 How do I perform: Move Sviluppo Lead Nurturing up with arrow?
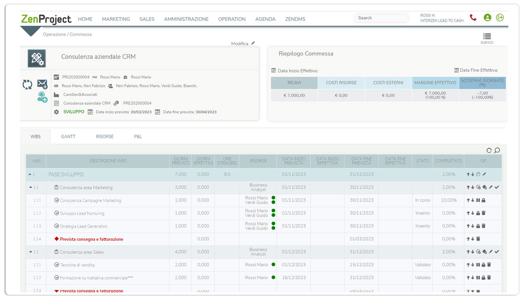coord(469,213)
